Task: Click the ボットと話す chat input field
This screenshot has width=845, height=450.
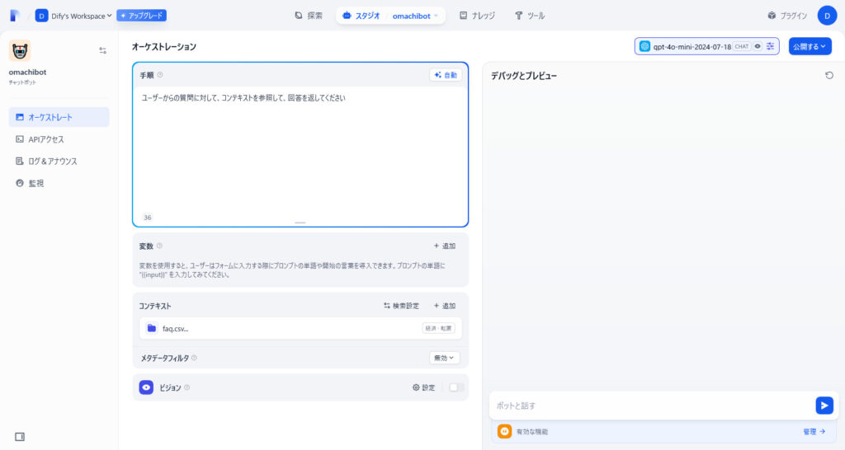Action: 650,405
